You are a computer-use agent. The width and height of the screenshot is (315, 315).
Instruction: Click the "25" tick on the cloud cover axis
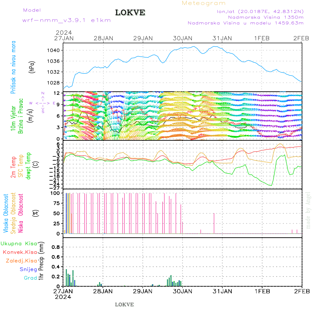(x=57, y=224)
